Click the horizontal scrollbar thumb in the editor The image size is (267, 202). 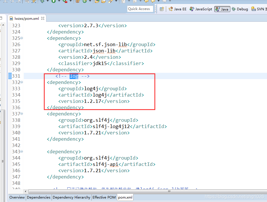(148, 191)
